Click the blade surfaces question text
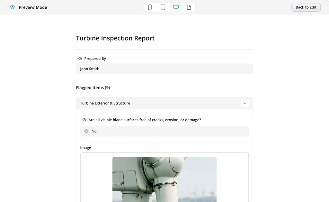 (x=145, y=120)
